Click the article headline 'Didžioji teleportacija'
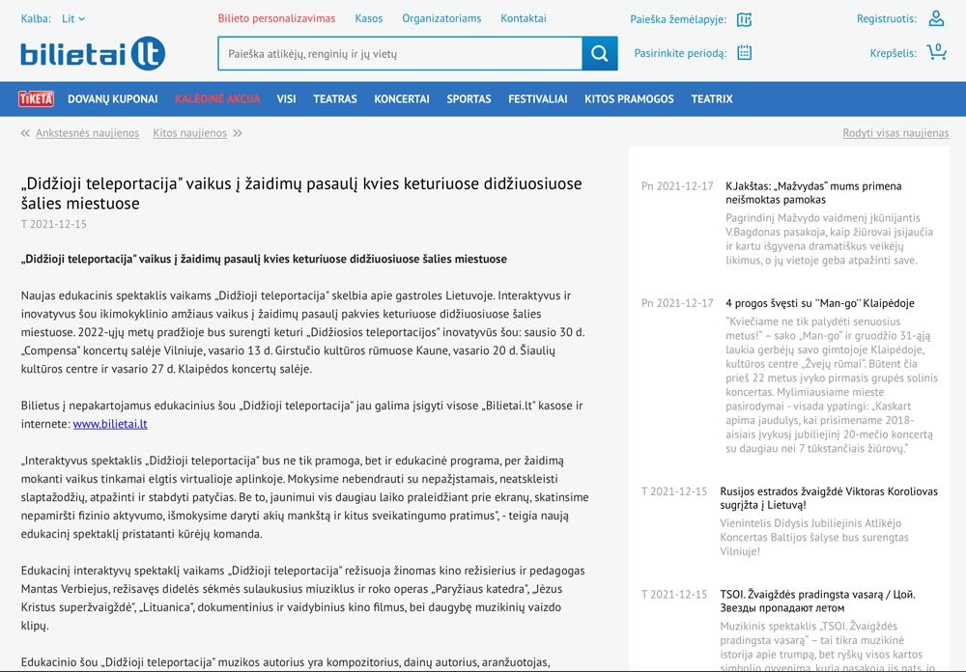The height and width of the screenshot is (672, 966). coord(301,193)
